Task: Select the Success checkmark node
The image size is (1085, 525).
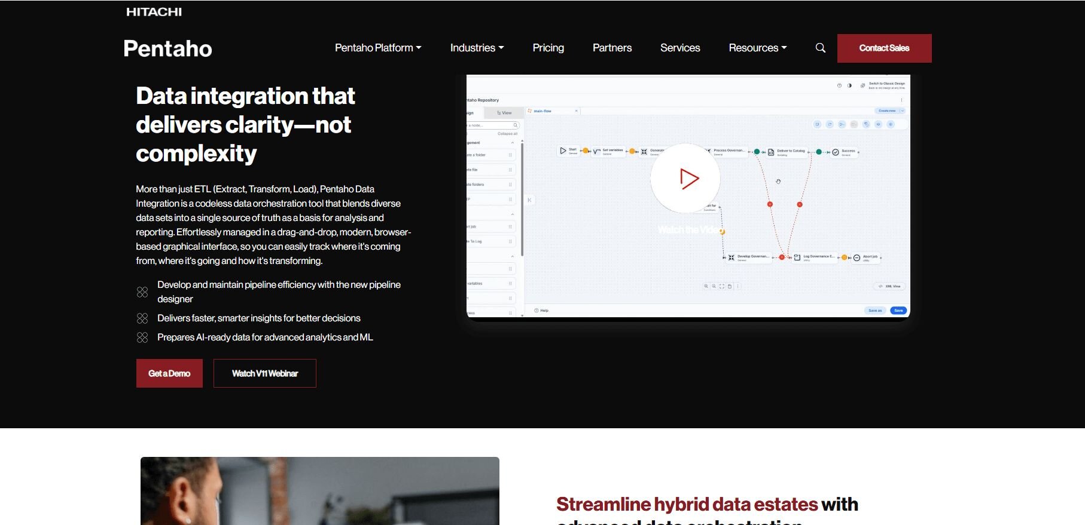Action: pyautogui.click(x=836, y=152)
